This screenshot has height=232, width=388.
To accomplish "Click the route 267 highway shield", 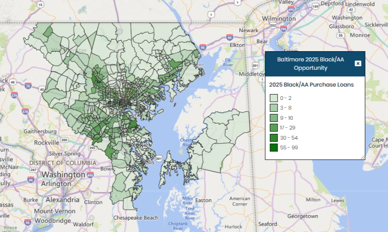I will click(x=34, y=170).
